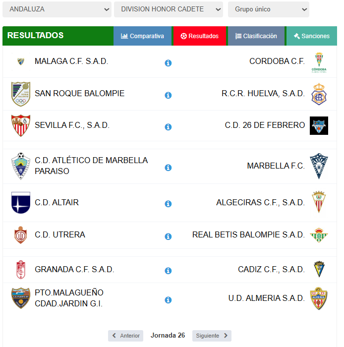Screen dimensions: 344x347
Task: Click info icon for Sevilla vs 26 de Febrero
Action: click(168, 127)
